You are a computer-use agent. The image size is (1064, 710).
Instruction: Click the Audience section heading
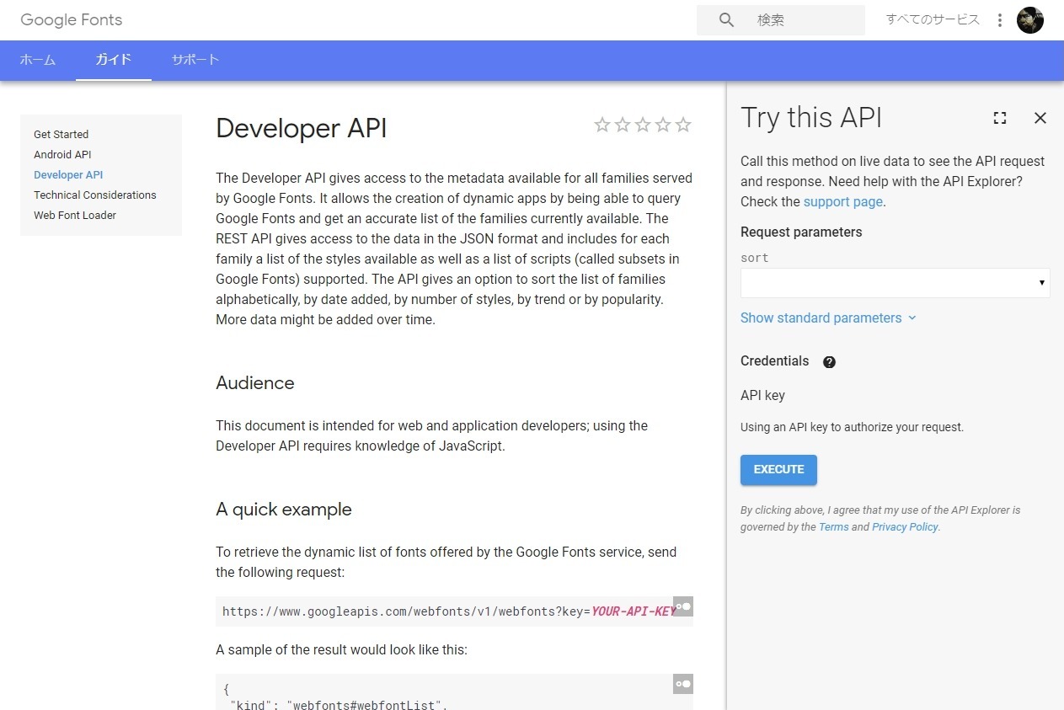click(255, 382)
